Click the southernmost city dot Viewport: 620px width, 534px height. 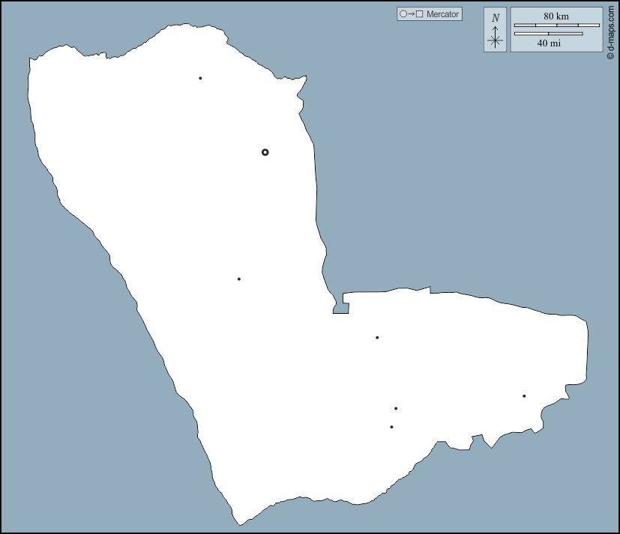click(391, 427)
